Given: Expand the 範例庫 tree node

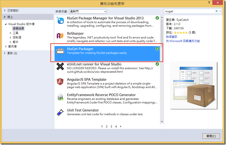Looking at the screenshot, I should coord(6,46).
